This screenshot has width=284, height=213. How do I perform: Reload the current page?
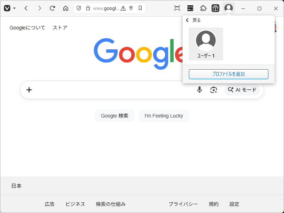[x=53, y=8]
